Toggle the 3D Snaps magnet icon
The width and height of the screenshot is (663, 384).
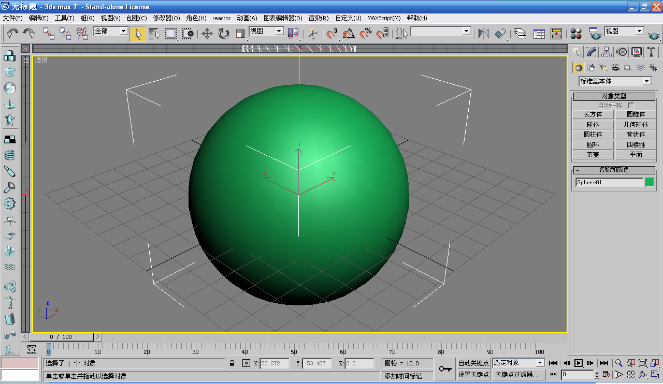332,34
